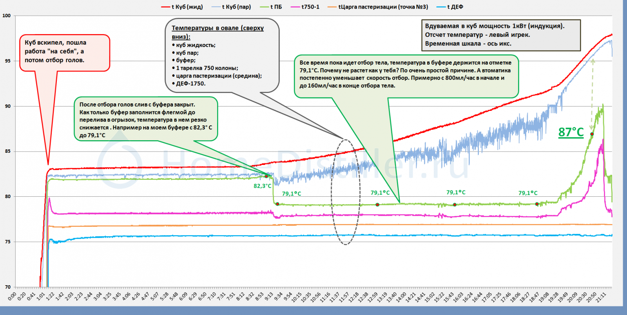
Task: Click the '10:15' time axis label
Action: [x=296, y=297]
